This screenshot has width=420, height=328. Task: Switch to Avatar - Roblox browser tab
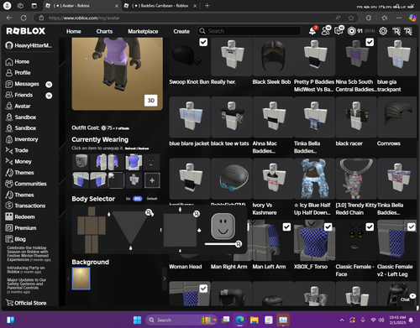(x=81, y=6)
